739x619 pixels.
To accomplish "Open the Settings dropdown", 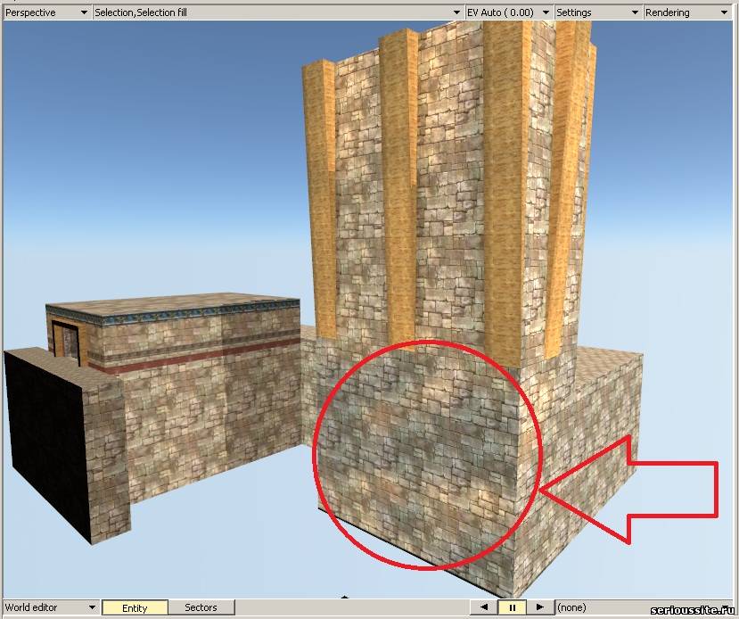I will point(597,12).
